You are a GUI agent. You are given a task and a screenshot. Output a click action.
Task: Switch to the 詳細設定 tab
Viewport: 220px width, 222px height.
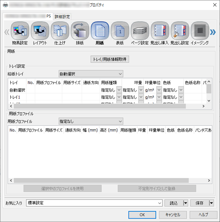tap(62, 17)
